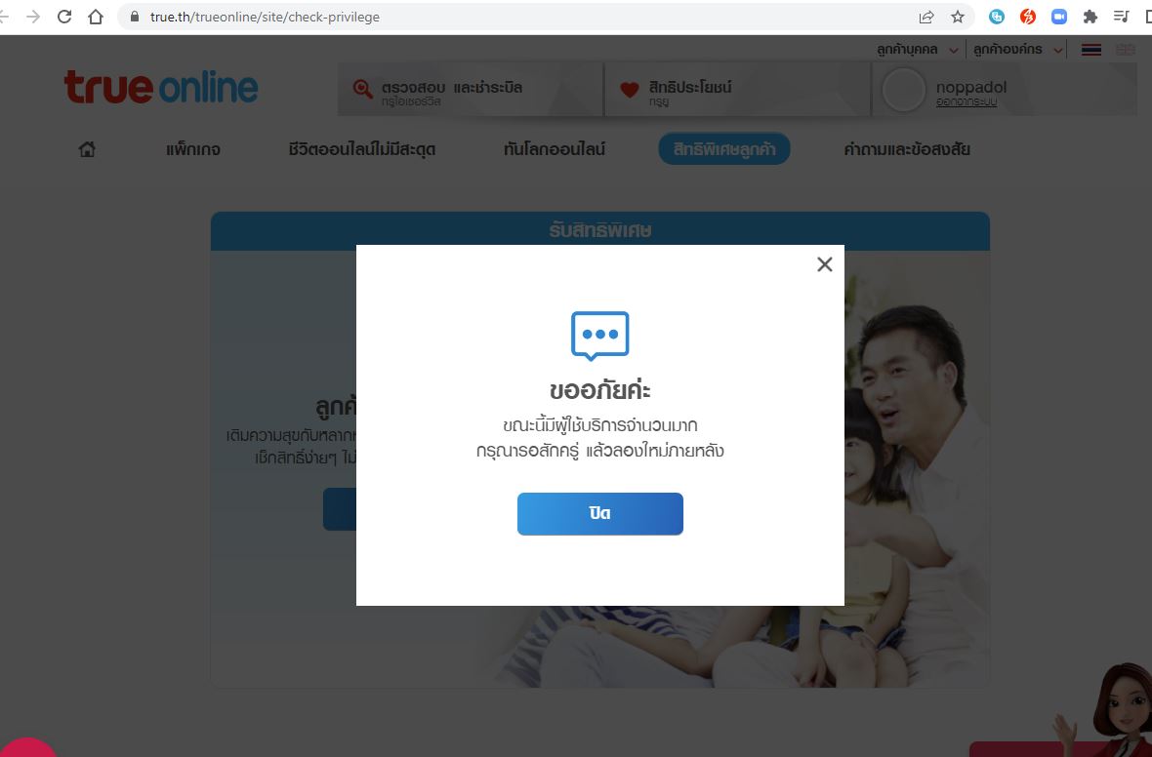Switch language with the Thai flag
1152x757 pixels.
coord(1091,50)
